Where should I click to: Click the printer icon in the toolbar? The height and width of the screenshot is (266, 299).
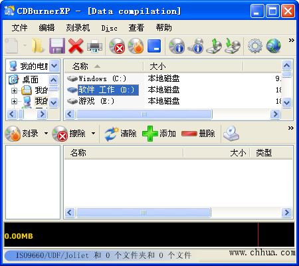coord(94,46)
